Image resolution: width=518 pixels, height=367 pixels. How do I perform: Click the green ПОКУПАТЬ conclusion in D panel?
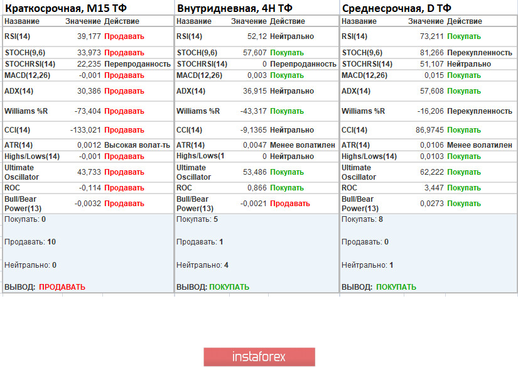click(x=396, y=287)
